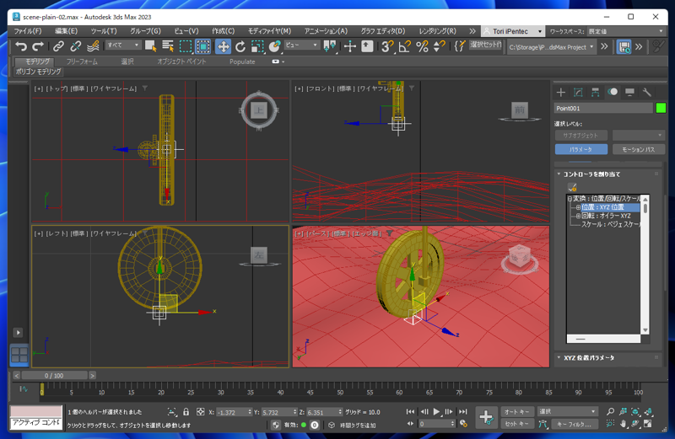Click the auto backup save icon in toolbar
The width and height of the screenshot is (675, 439).
pyautogui.click(x=624, y=46)
